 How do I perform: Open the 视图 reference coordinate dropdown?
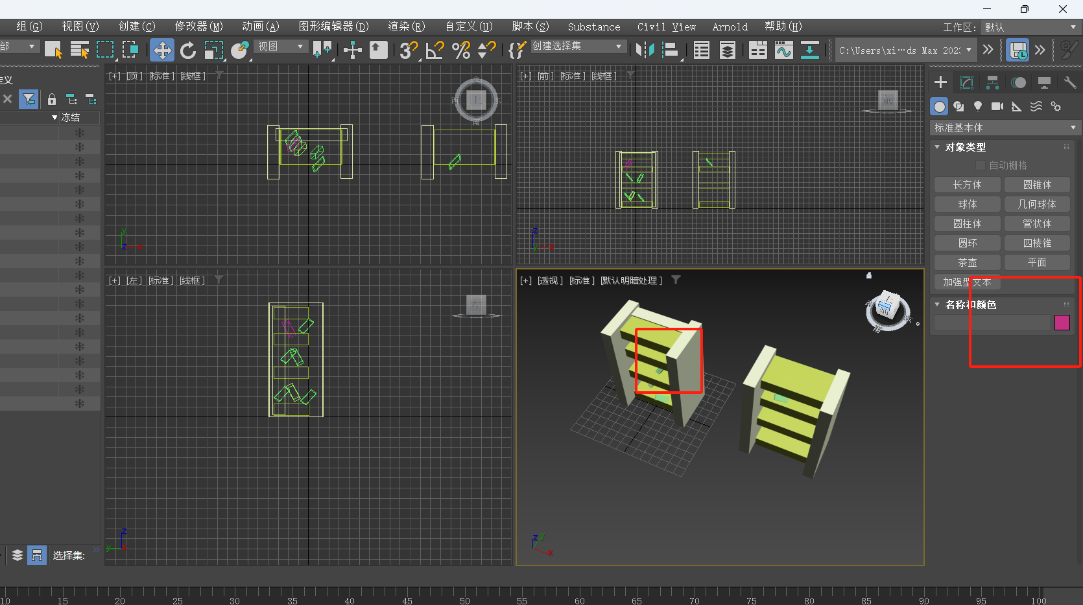point(280,47)
